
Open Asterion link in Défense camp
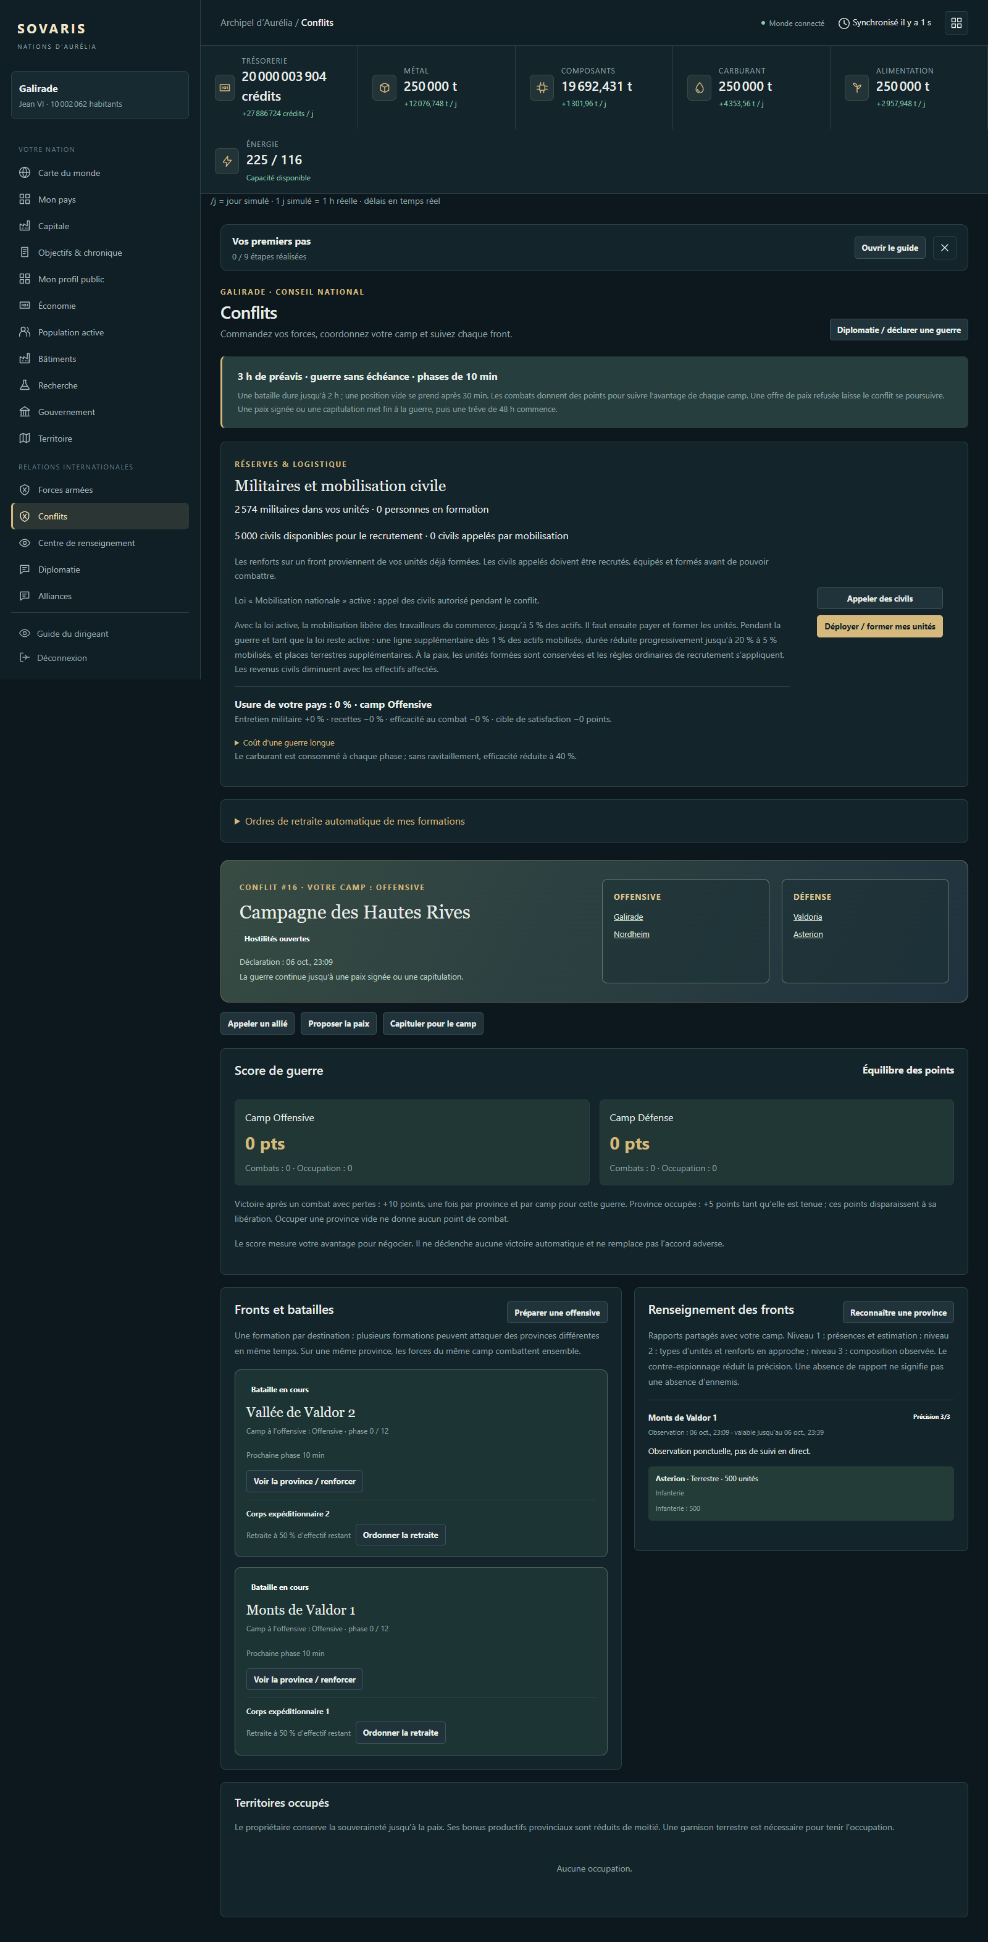coord(808,934)
